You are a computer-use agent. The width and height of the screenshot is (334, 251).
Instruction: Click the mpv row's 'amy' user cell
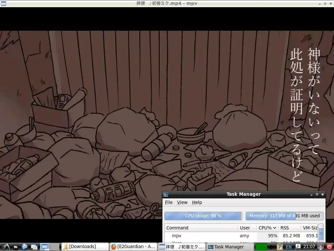[244, 236]
